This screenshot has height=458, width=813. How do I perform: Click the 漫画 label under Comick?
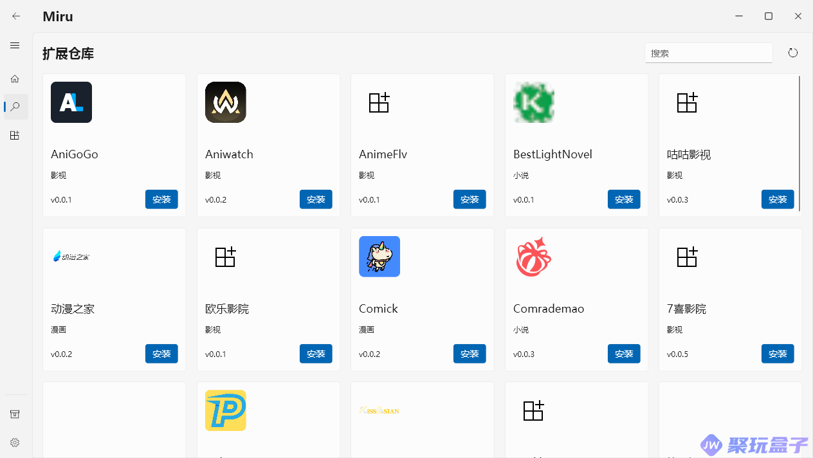point(367,329)
